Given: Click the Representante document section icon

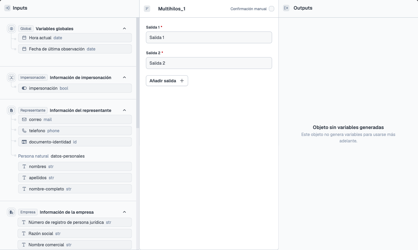Looking at the screenshot, I should [11, 110].
